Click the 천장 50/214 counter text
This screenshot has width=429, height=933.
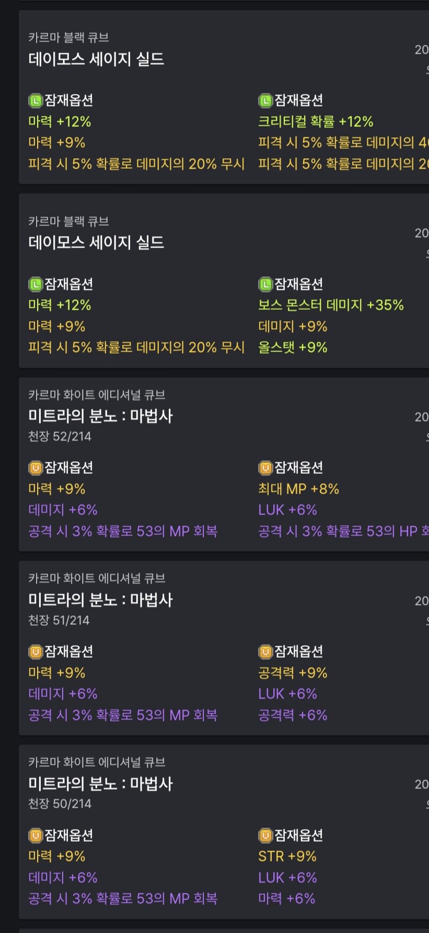[60, 804]
